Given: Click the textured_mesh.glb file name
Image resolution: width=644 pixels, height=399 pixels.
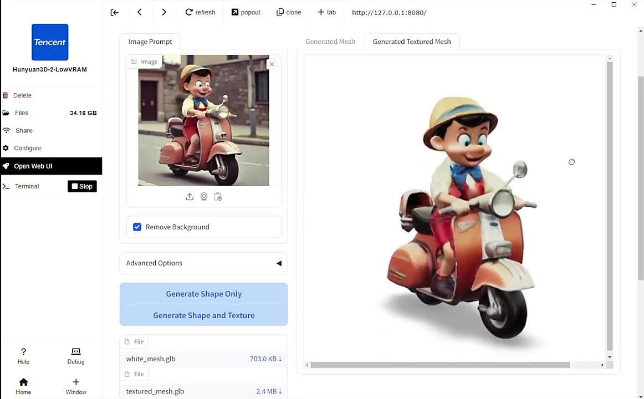Looking at the screenshot, I should coord(155,392).
